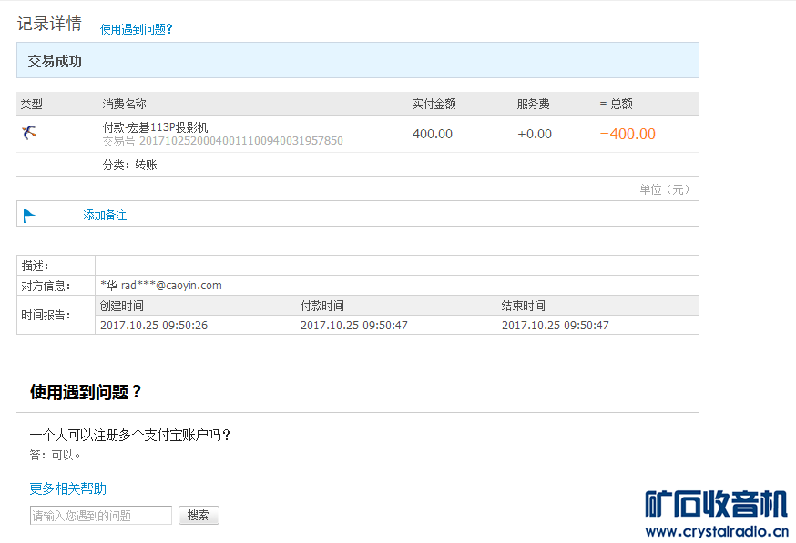Click the 描述: row label

click(x=35, y=266)
